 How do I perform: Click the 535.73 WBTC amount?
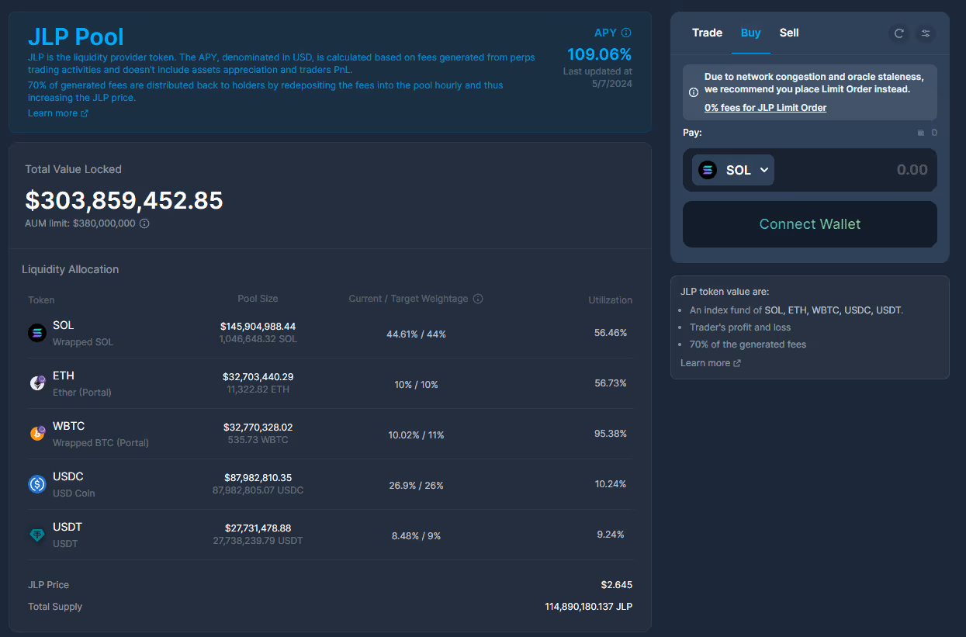pyautogui.click(x=258, y=440)
